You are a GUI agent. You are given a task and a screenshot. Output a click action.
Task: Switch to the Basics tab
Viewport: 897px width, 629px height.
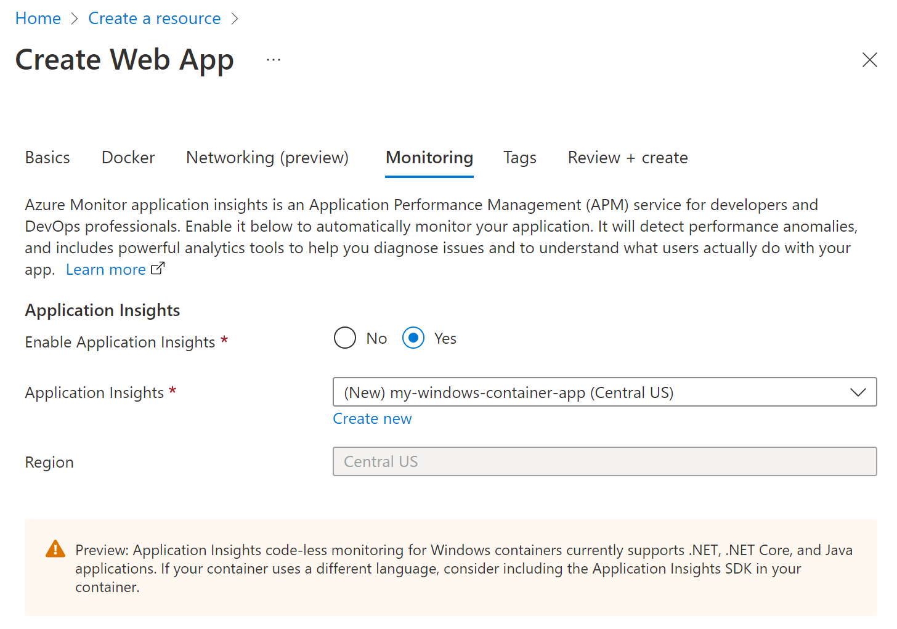[47, 158]
